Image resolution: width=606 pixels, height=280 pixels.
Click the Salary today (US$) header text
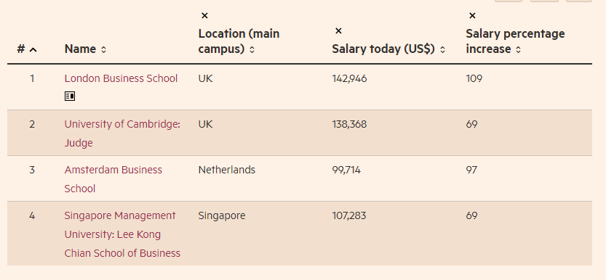coord(383,49)
